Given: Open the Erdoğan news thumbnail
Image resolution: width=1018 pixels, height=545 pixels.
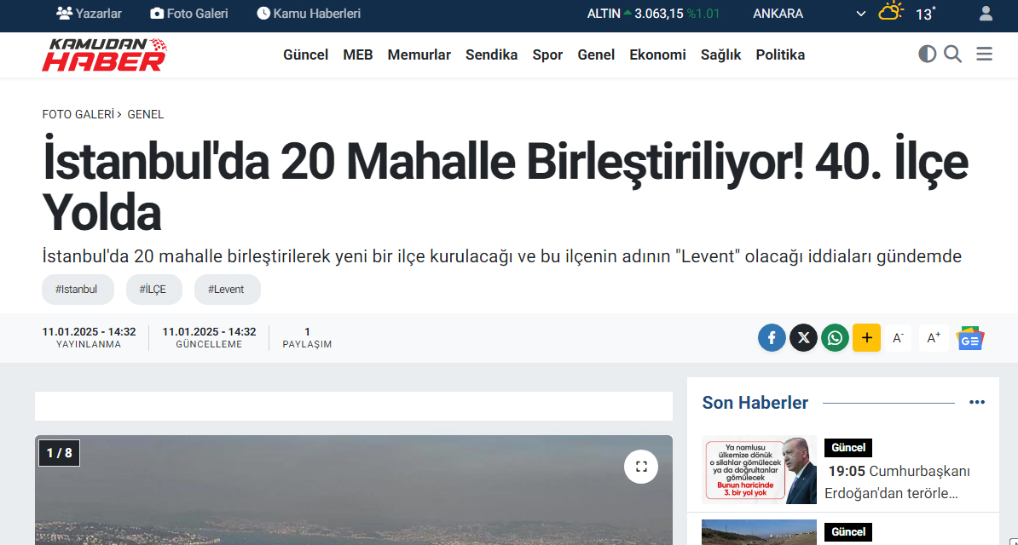Looking at the screenshot, I should 759,470.
